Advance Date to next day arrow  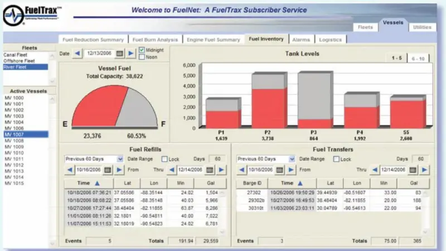pyautogui.click(x=131, y=53)
